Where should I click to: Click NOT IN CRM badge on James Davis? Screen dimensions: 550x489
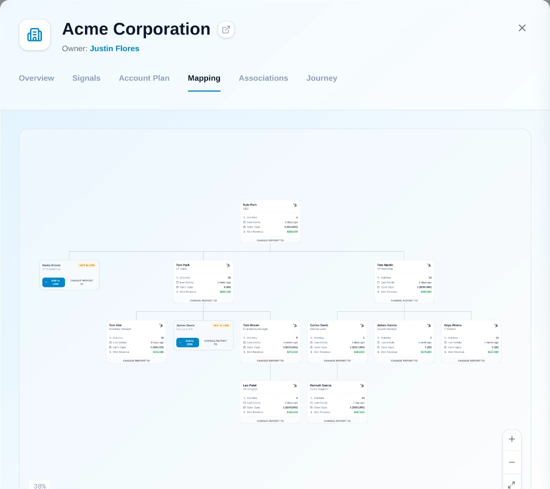click(221, 325)
